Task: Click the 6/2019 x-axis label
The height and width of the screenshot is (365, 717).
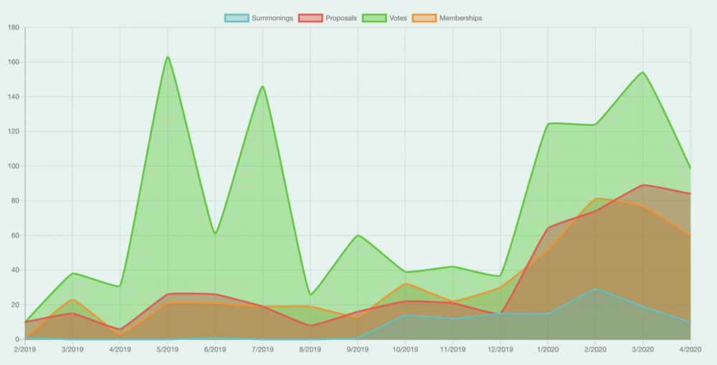Action: tap(214, 349)
